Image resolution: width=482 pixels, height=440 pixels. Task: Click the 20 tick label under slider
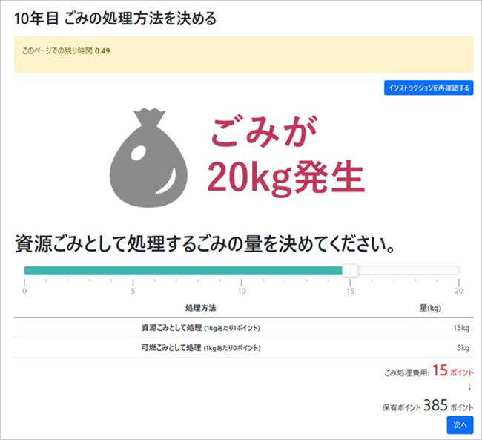tap(458, 291)
